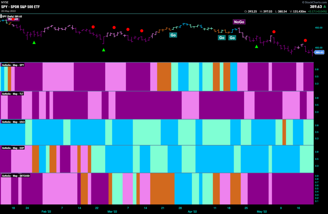
Task: Click the 400.00 price axis label
Action: (x=319, y=48)
